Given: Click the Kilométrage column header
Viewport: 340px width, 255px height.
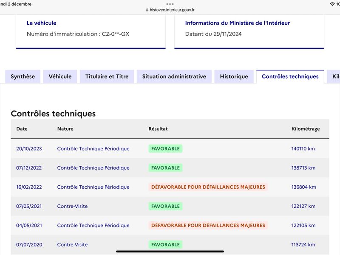Looking at the screenshot, I should pyautogui.click(x=306, y=129).
